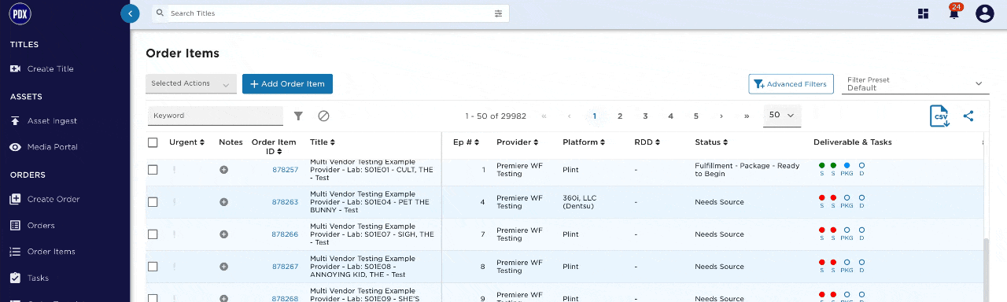The image size is (1007, 302).
Task: Add note to order 878267
Action: pos(223,267)
